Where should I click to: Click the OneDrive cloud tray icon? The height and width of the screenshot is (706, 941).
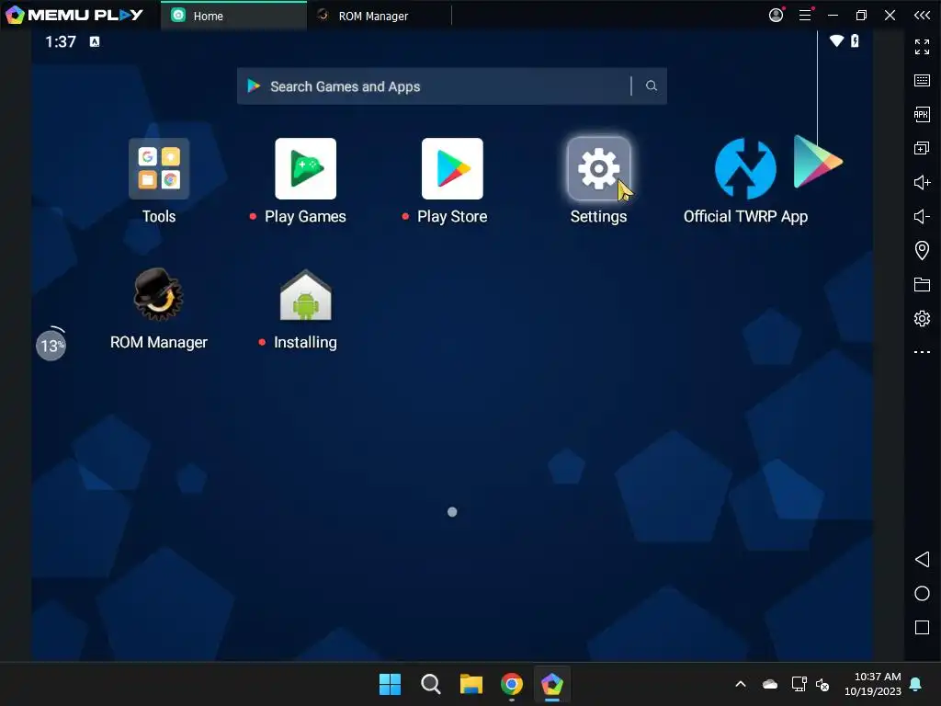770,684
